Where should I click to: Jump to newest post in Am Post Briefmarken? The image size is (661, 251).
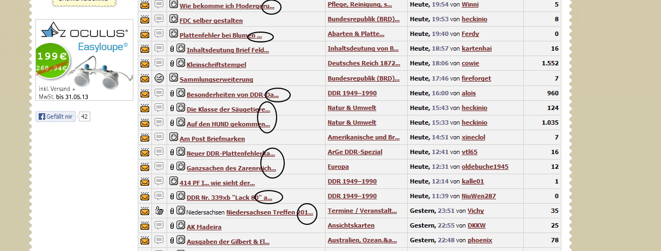[x=174, y=137]
